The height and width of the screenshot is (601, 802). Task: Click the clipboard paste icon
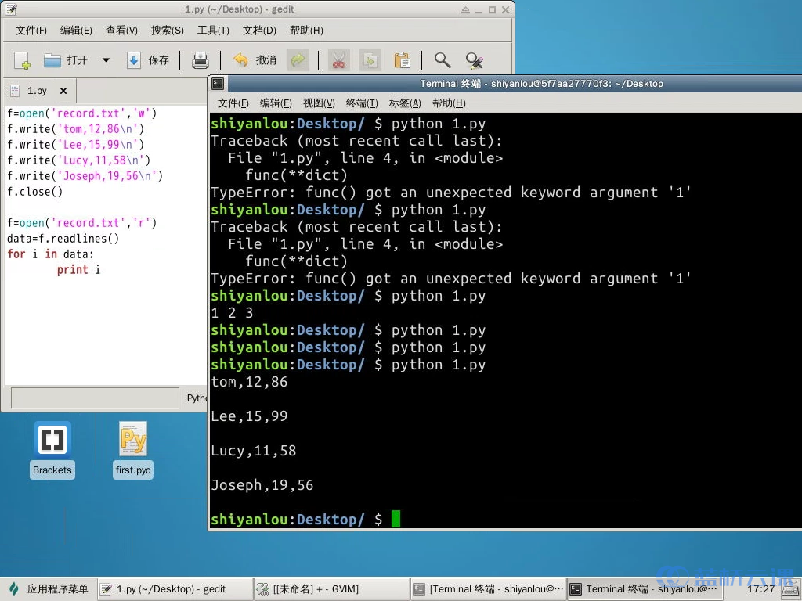[402, 60]
